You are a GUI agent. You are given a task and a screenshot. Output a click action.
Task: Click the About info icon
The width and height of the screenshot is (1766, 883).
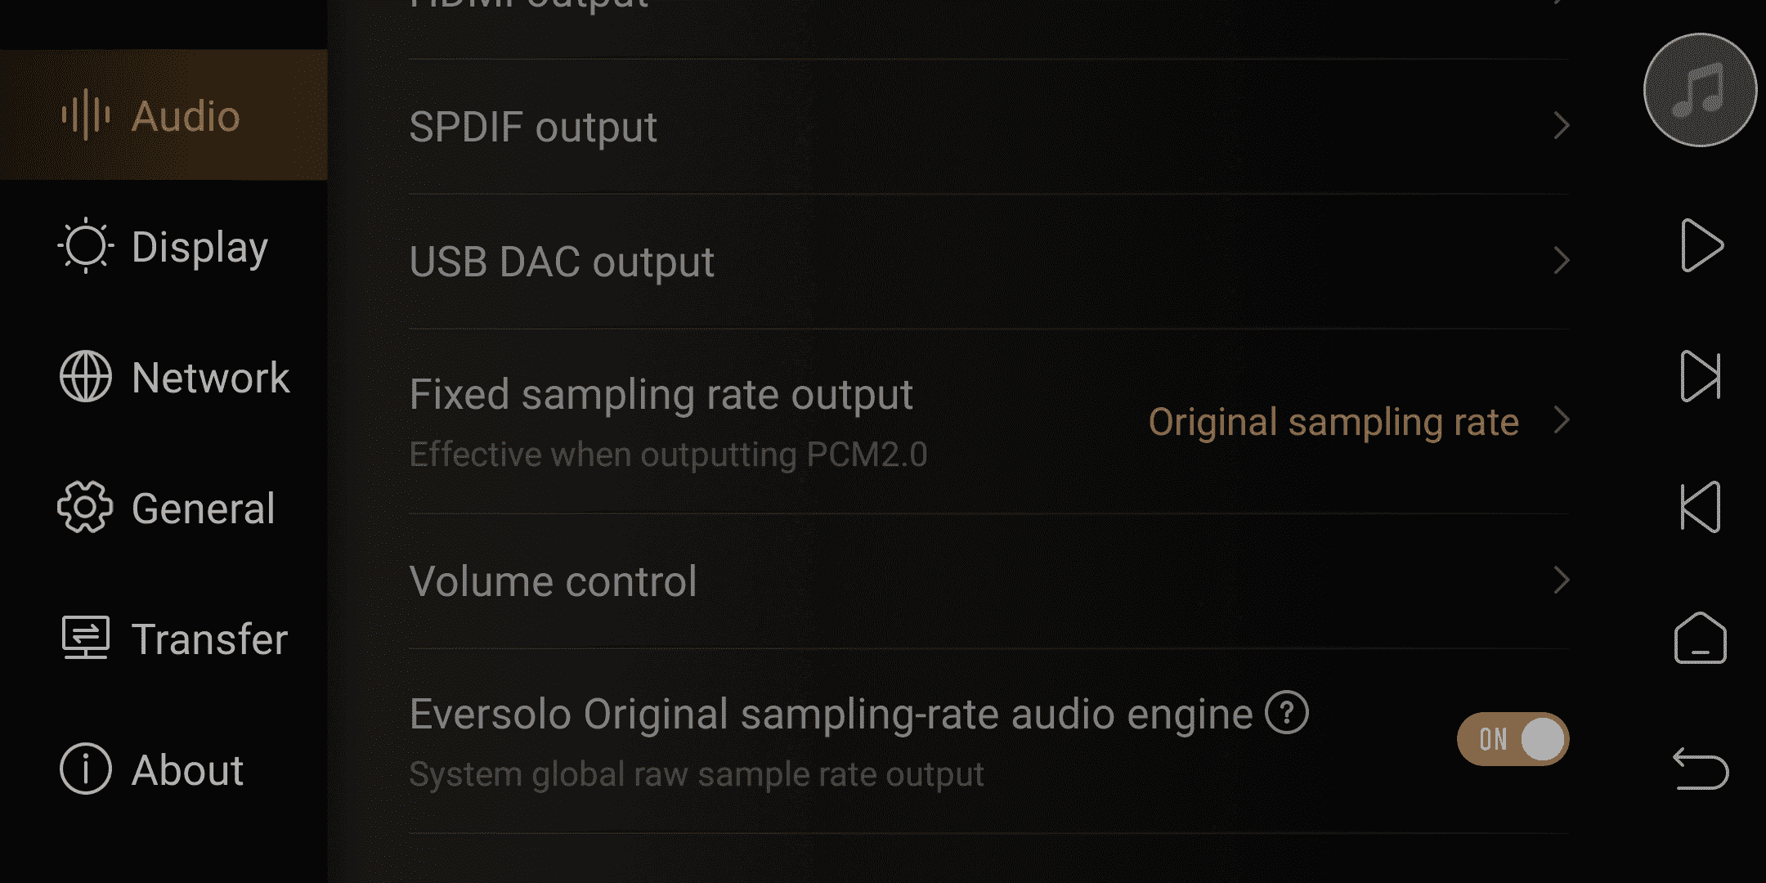[86, 769]
